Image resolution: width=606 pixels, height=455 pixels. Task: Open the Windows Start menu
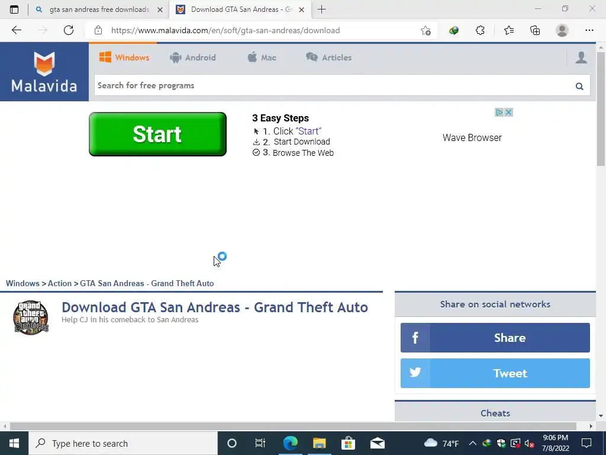[x=14, y=443]
